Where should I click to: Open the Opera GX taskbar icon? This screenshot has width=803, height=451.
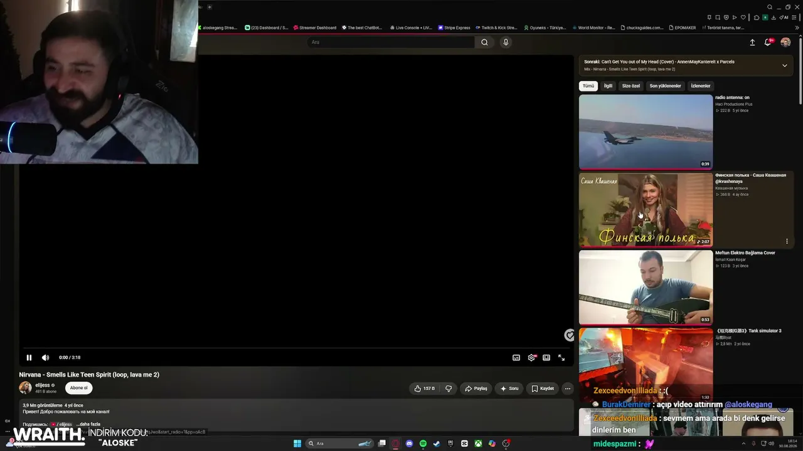(x=395, y=443)
